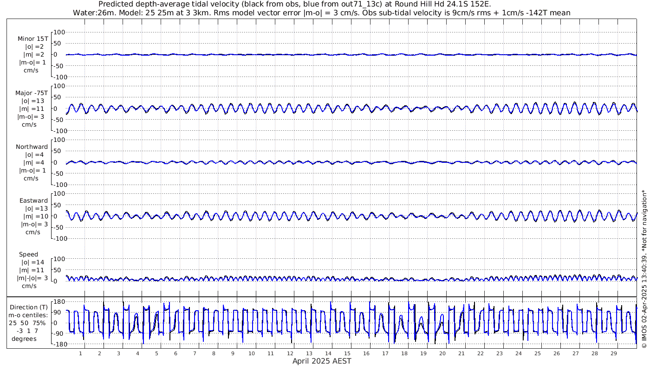Click the 'Speed' panel label
650x371 pixels.
tap(29, 254)
